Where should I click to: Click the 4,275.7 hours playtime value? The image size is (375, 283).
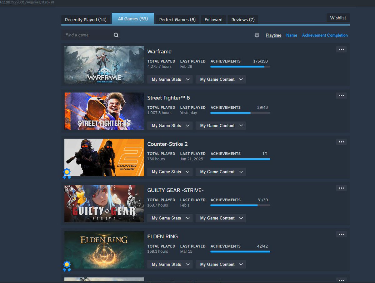click(159, 67)
